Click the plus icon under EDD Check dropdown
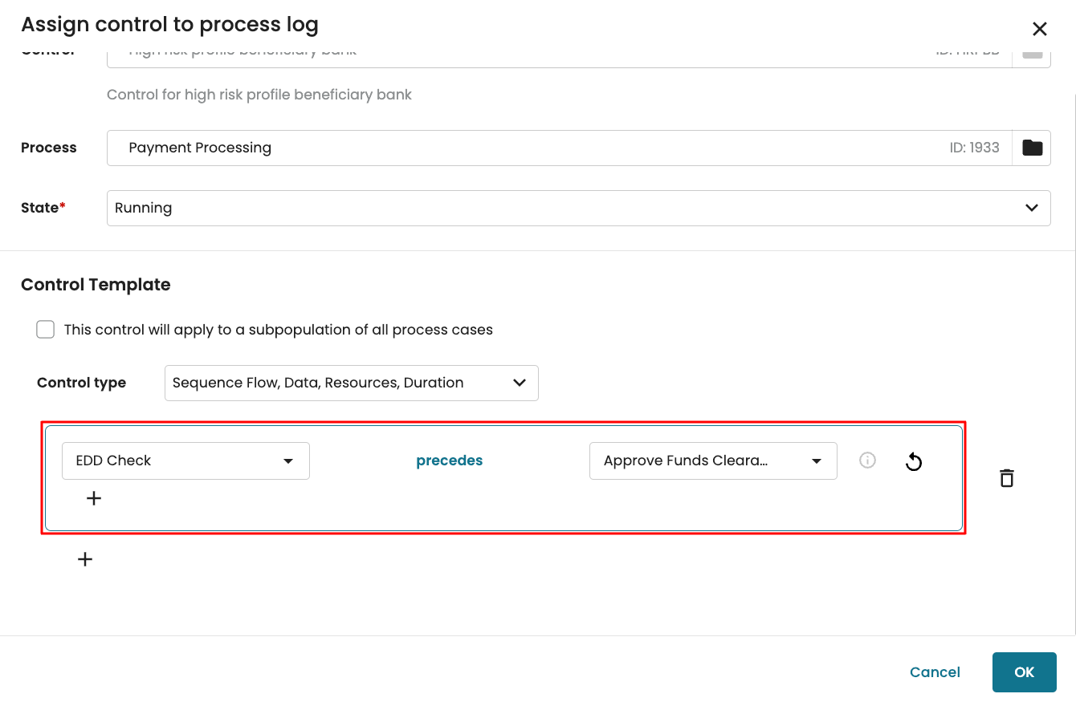 click(x=94, y=498)
